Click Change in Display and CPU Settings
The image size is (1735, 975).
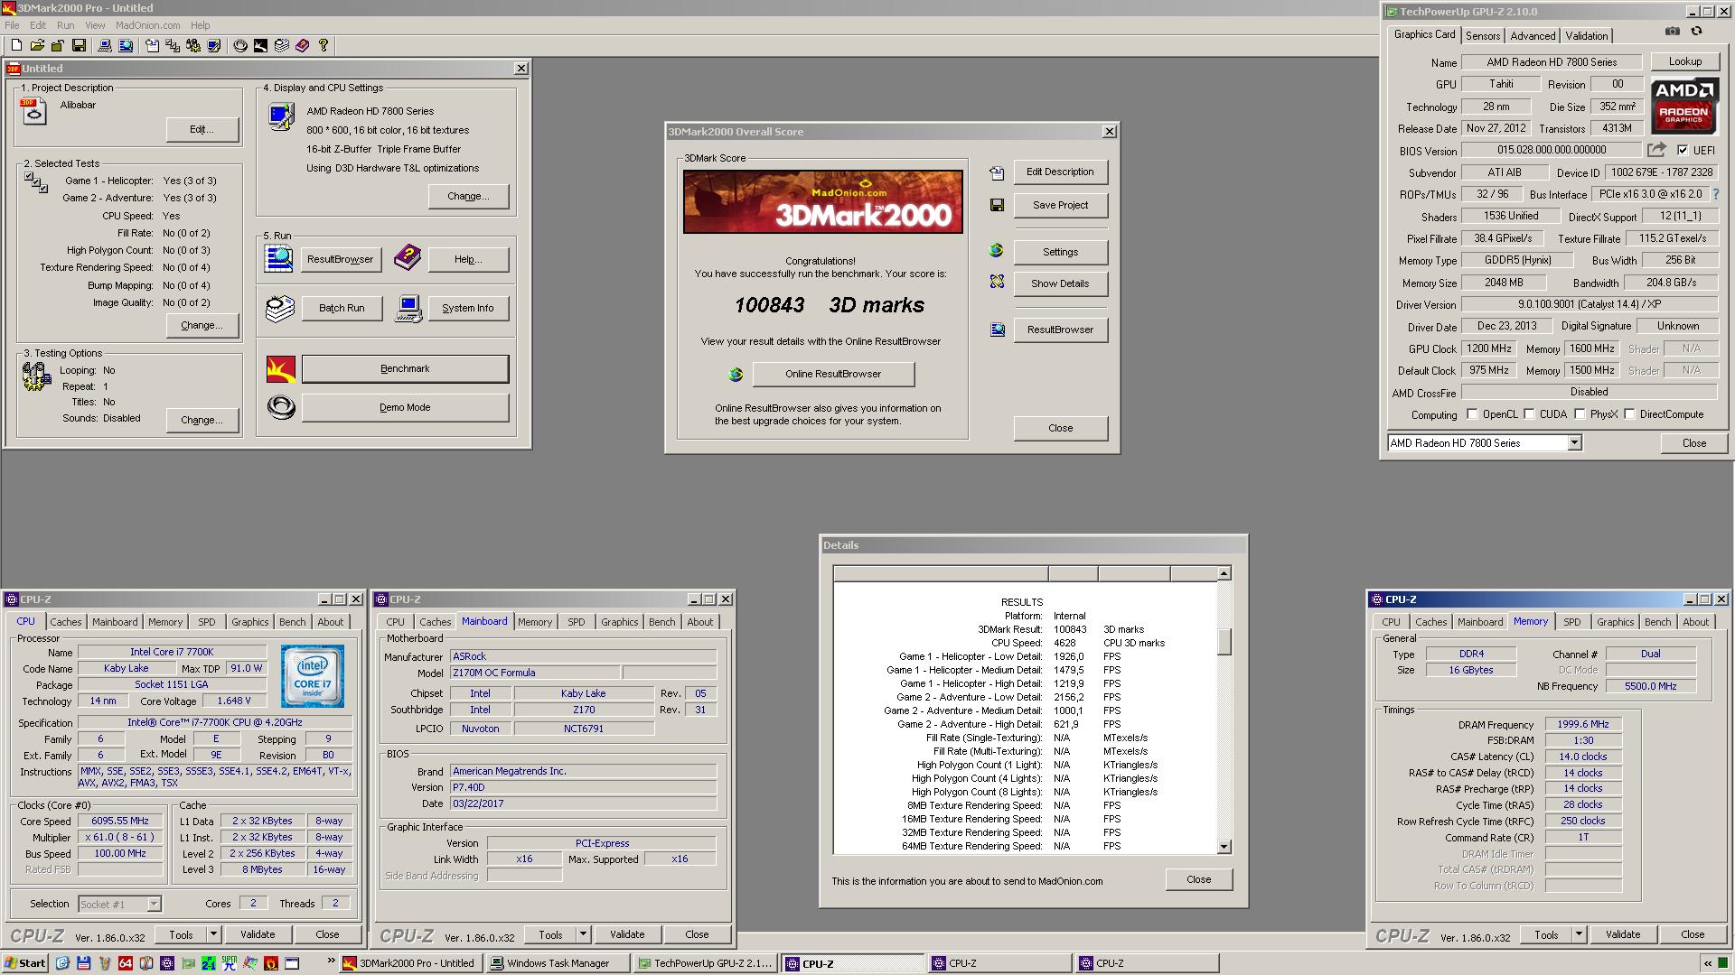click(x=468, y=196)
